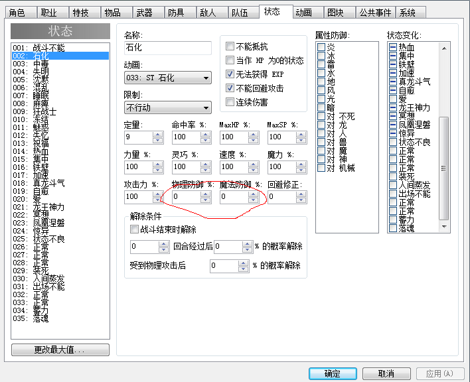Open the 公共事件 tab
Viewport: 470px width, 382px height.
point(375,13)
